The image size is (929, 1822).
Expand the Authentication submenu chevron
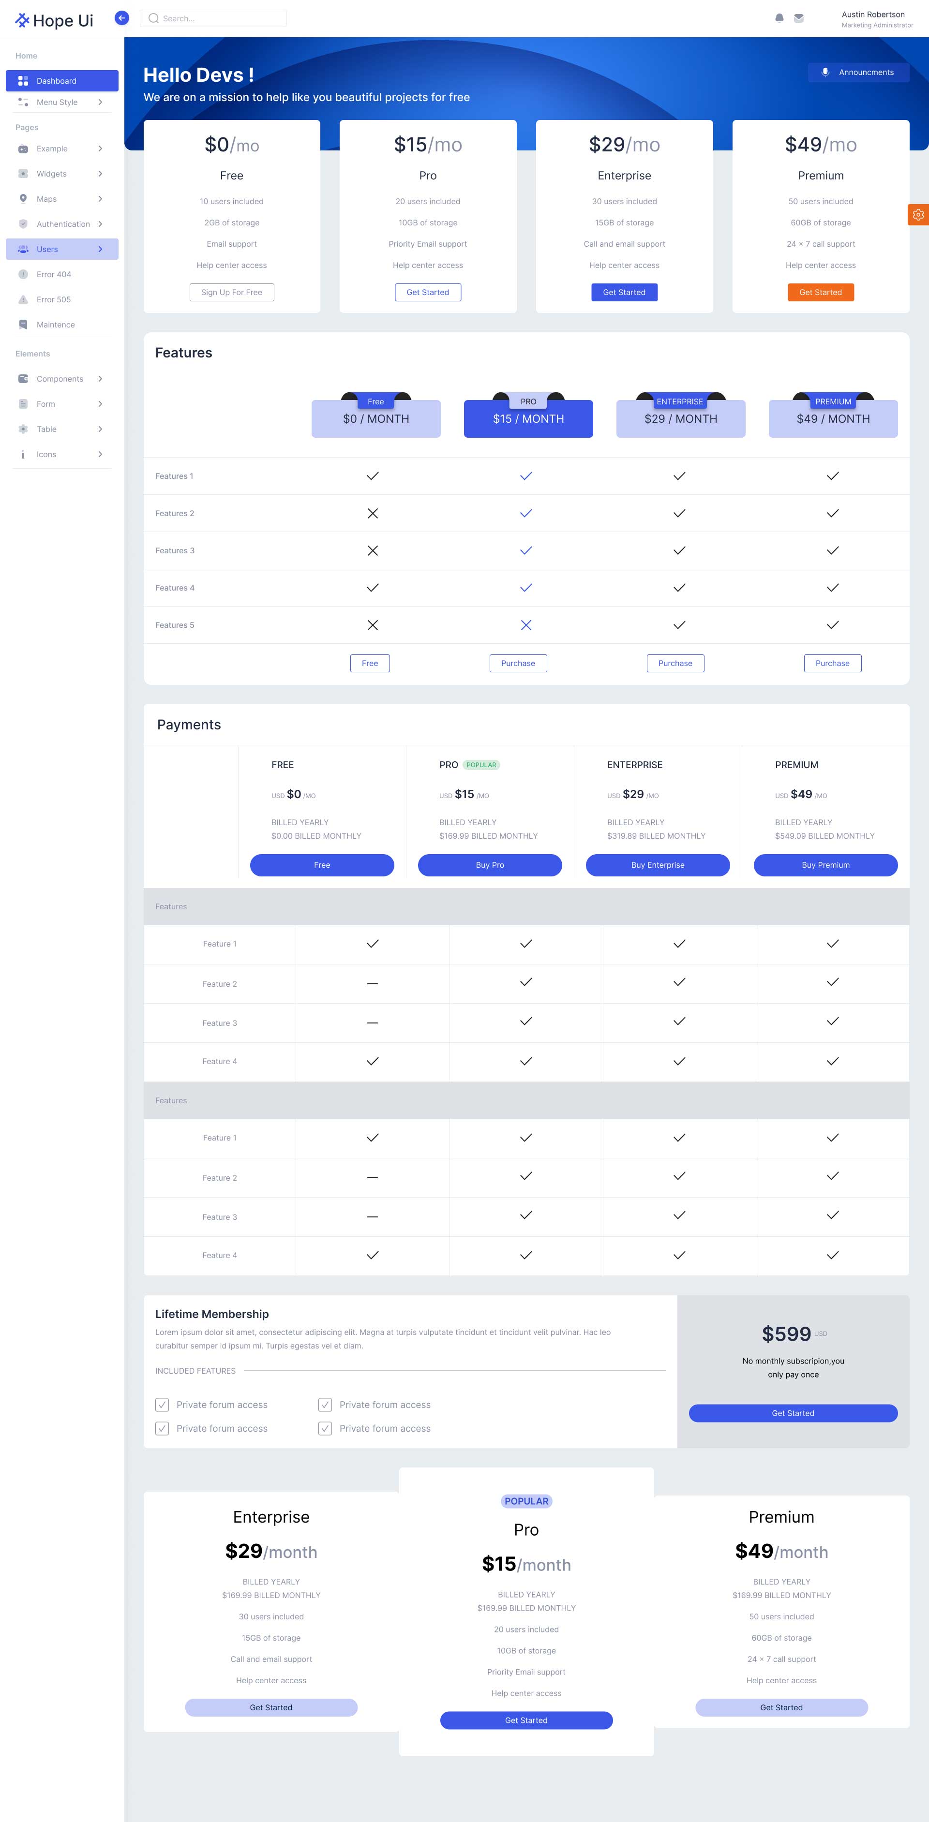101,224
